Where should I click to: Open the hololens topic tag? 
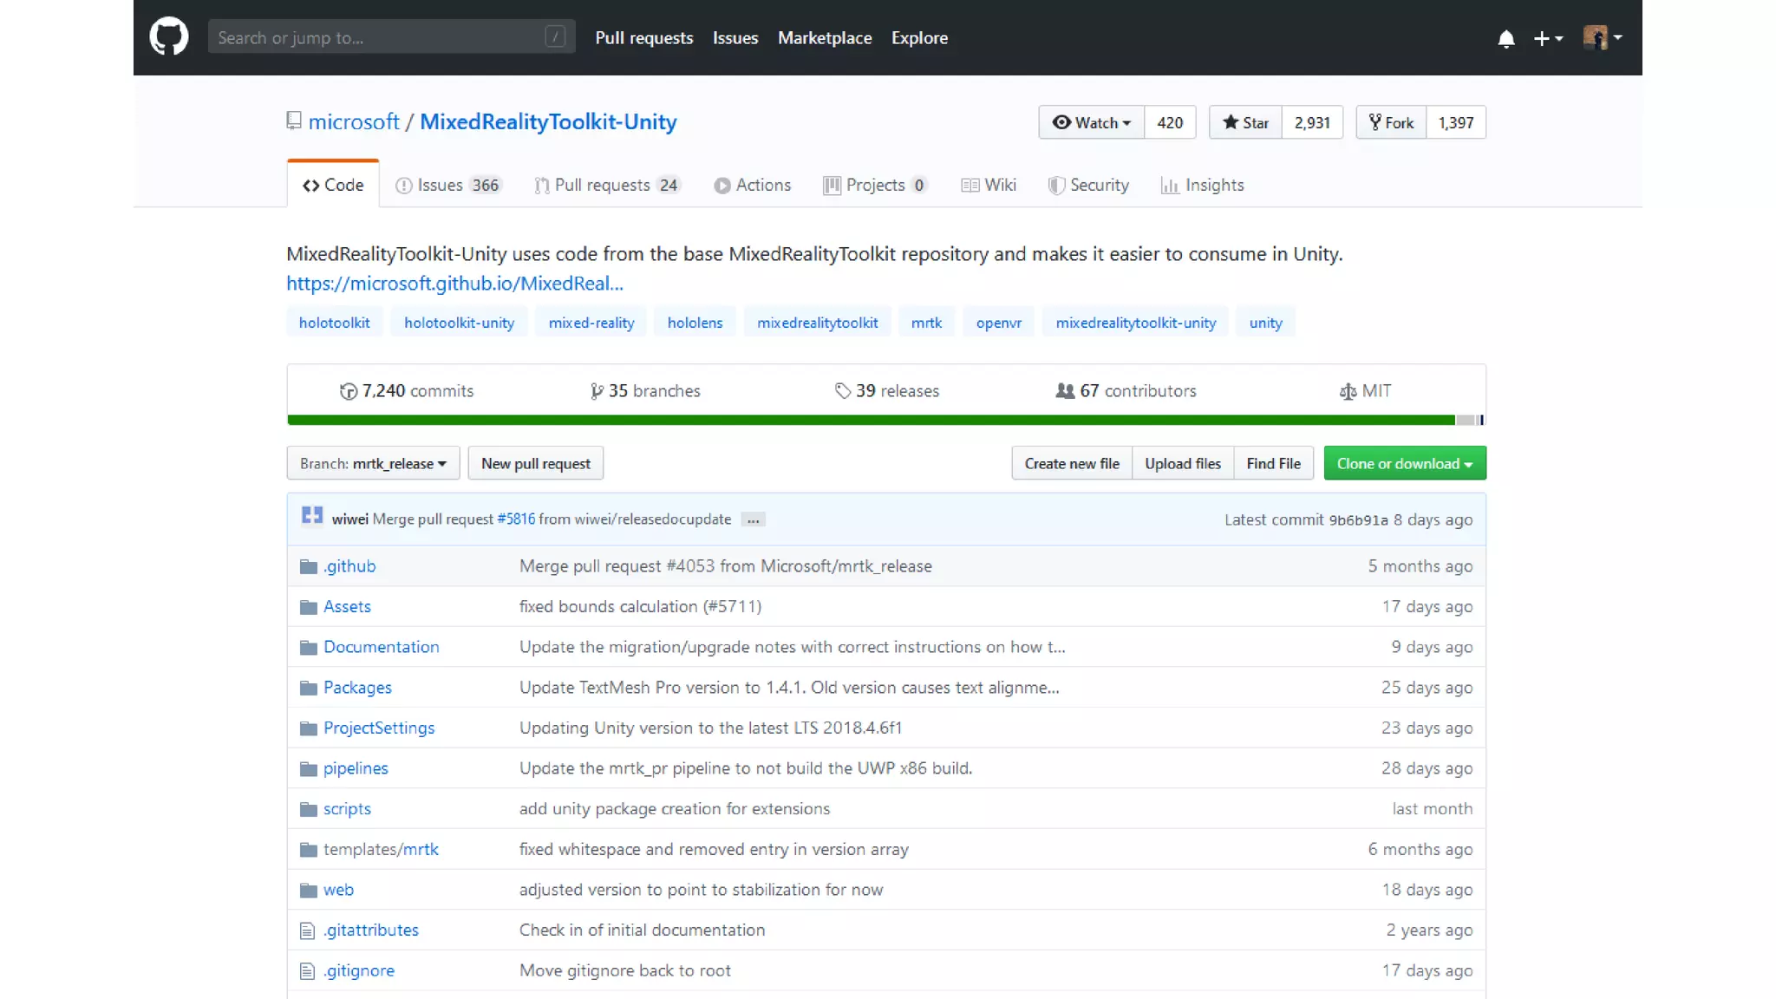[x=695, y=323]
